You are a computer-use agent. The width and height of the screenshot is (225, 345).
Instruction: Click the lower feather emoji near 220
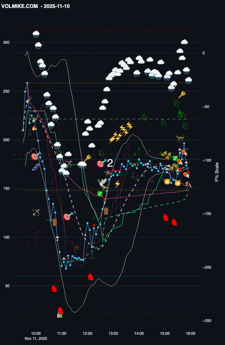pos(35,119)
